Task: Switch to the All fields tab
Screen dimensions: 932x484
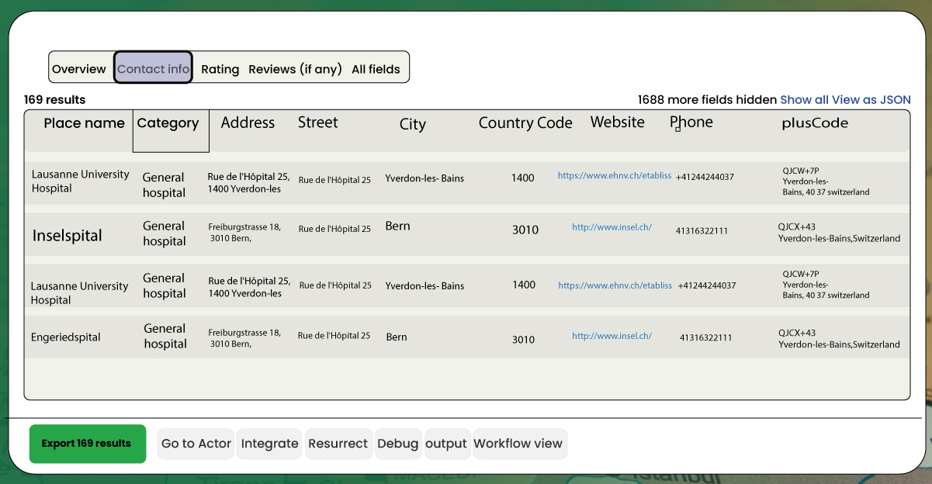Action: (x=376, y=69)
